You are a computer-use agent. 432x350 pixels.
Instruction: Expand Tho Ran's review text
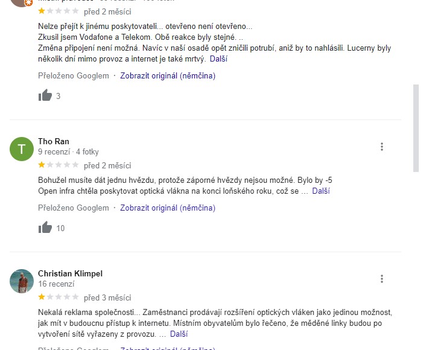pyautogui.click(x=321, y=191)
